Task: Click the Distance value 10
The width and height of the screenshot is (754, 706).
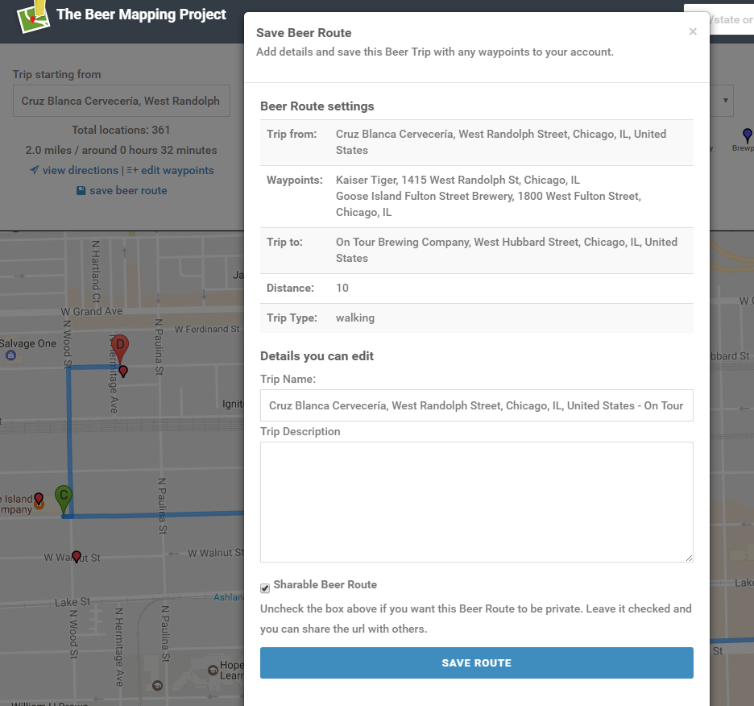Action: point(342,288)
